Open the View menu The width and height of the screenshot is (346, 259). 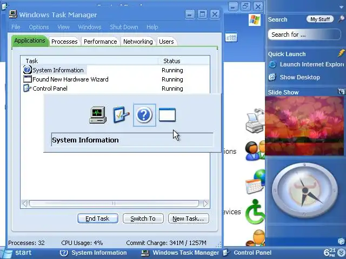point(63,27)
